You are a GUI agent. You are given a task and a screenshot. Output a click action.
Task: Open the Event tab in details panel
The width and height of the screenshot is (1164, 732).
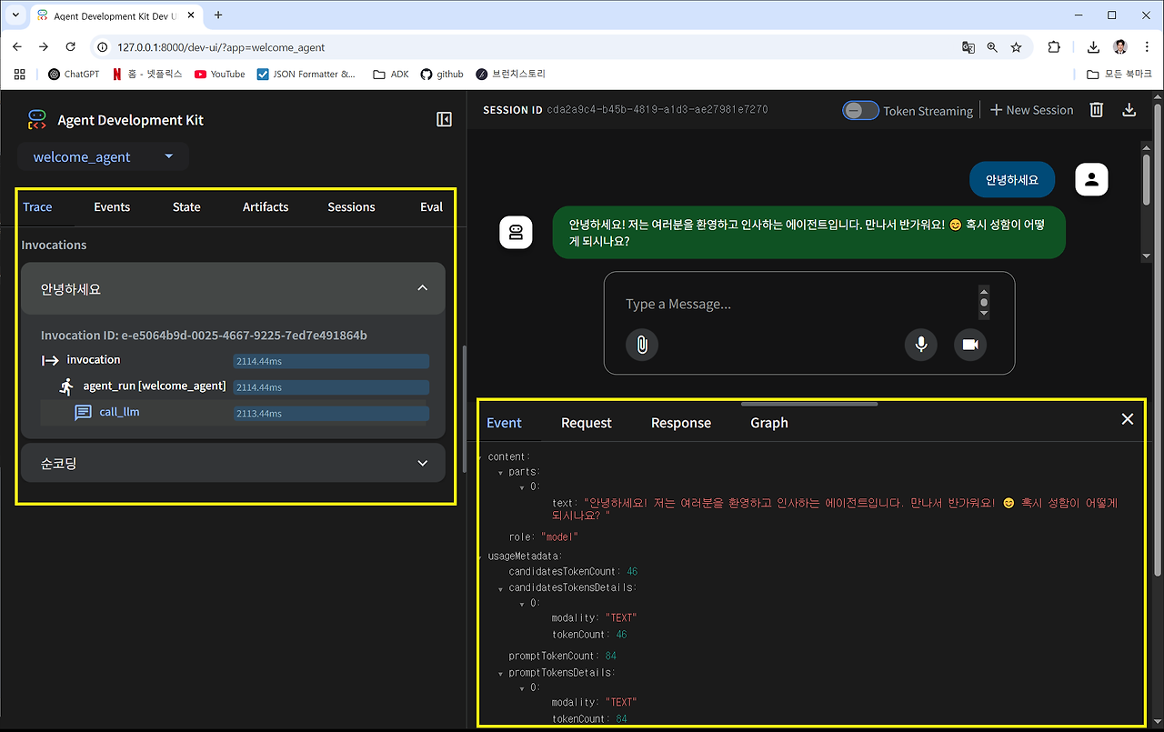[504, 423]
